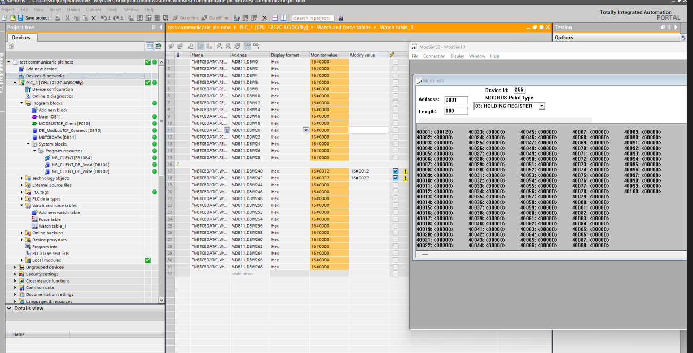Open the MODBUS Point Type dropdown

(x=541, y=106)
